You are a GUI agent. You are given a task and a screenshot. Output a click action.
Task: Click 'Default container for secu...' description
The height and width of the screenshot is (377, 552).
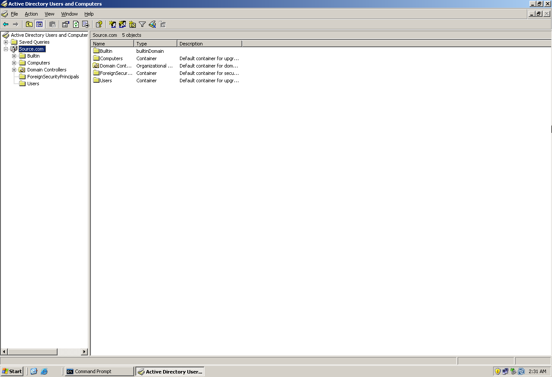209,73
